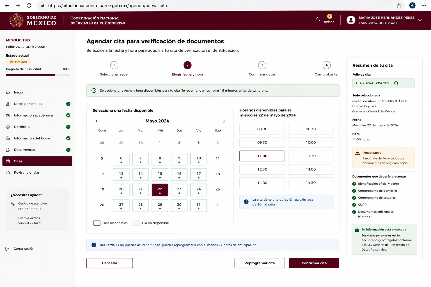Go to next month in calendar

(224, 121)
